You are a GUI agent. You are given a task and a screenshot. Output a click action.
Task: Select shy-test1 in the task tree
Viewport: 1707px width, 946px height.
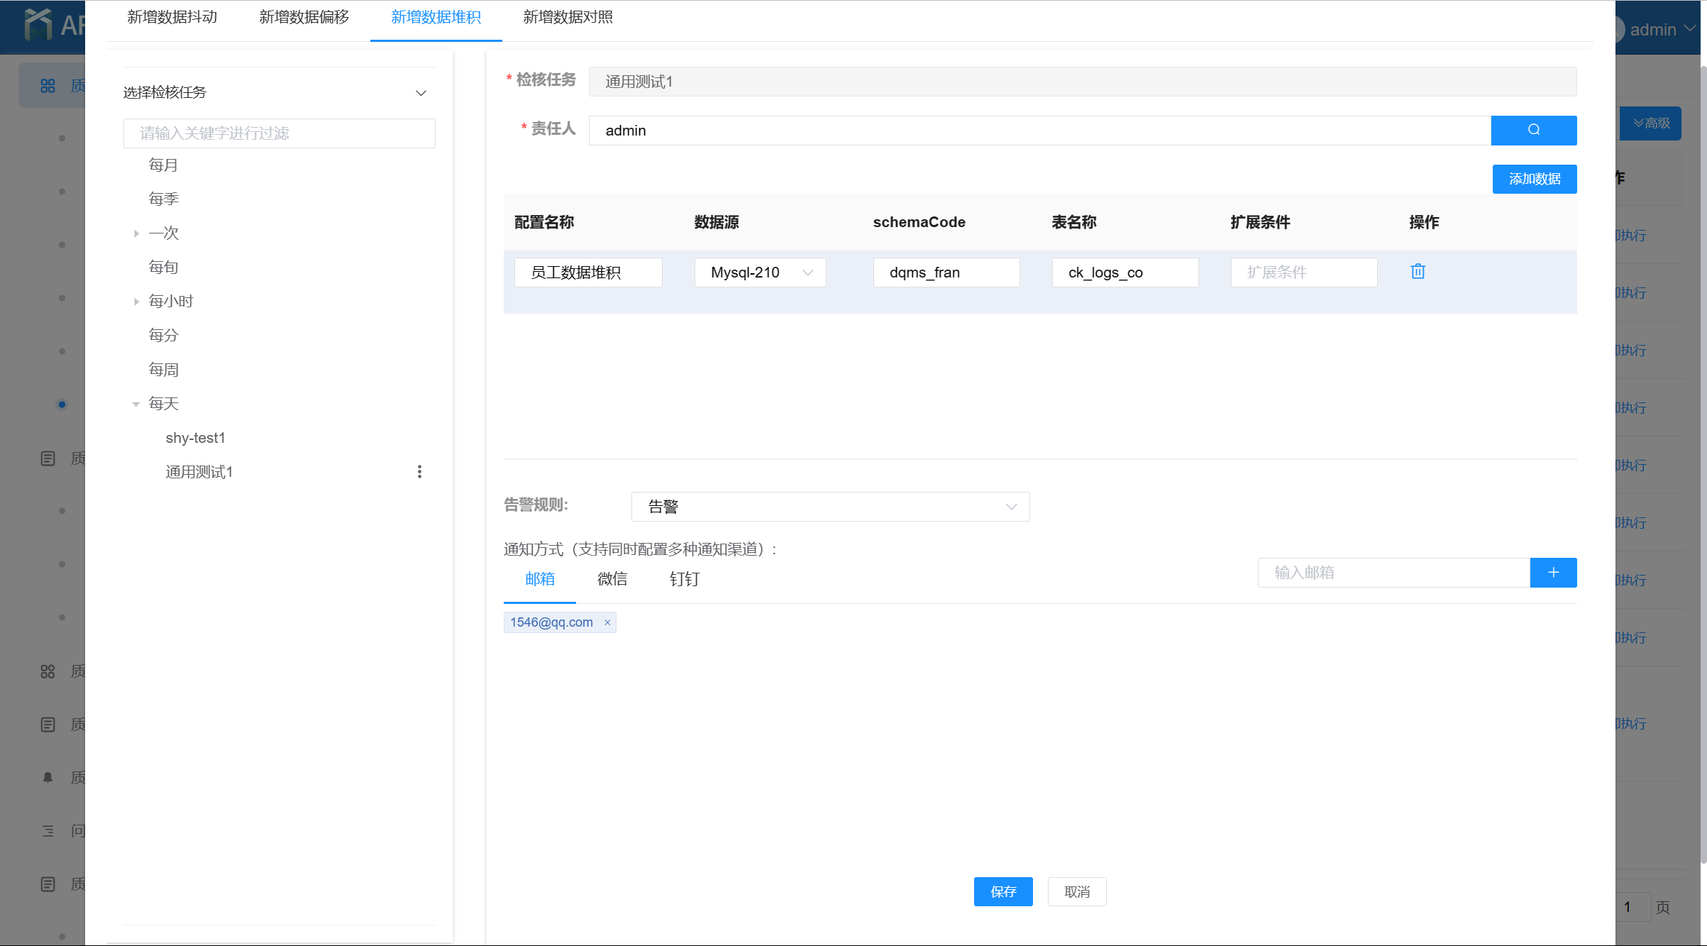[195, 438]
